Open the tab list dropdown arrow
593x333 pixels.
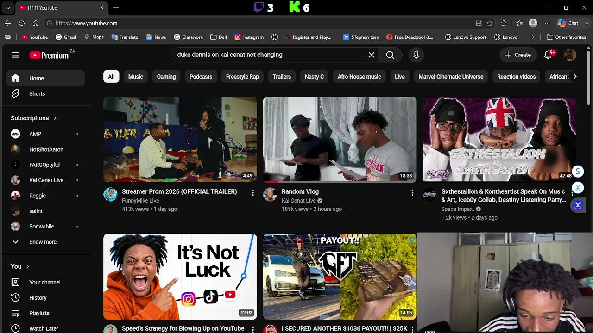(x=8, y=8)
